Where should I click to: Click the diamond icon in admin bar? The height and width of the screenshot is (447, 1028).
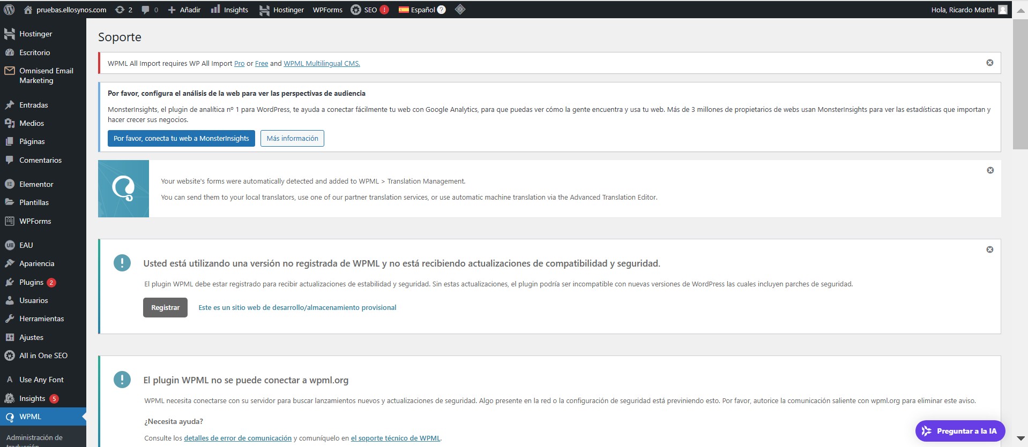point(460,10)
